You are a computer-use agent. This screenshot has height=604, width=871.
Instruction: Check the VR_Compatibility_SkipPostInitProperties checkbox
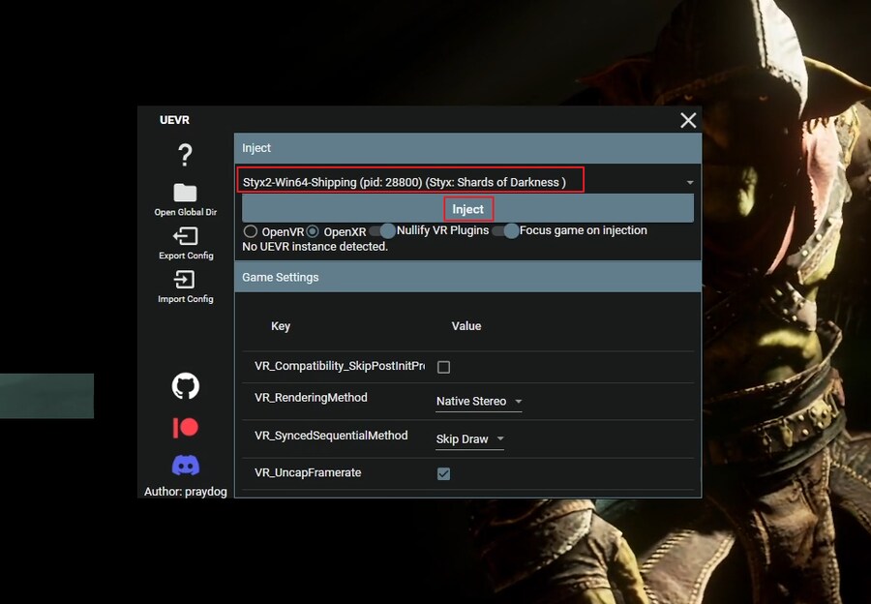click(x=443, y=367)
